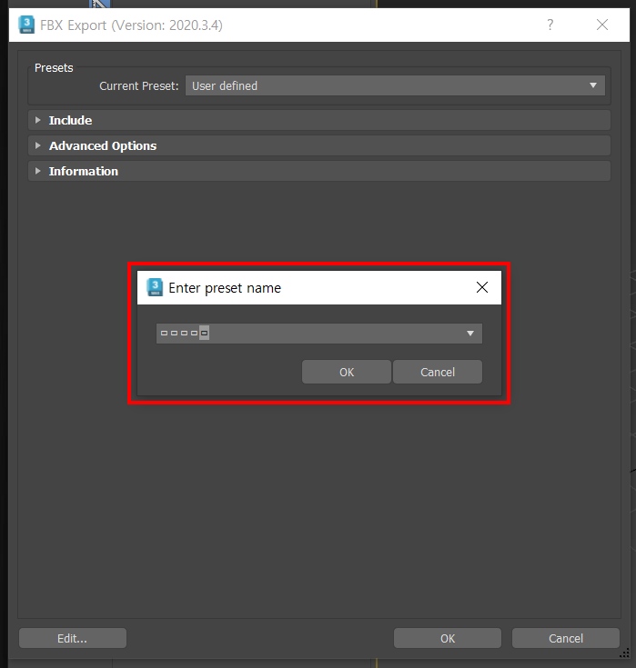Image resolution: width=636 pixels, height=668 pixels.
Task: Expand the Advanced Options section
Action: coord(319,145)
